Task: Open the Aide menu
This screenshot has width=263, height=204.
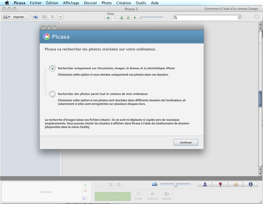Action: coord(155,3)
